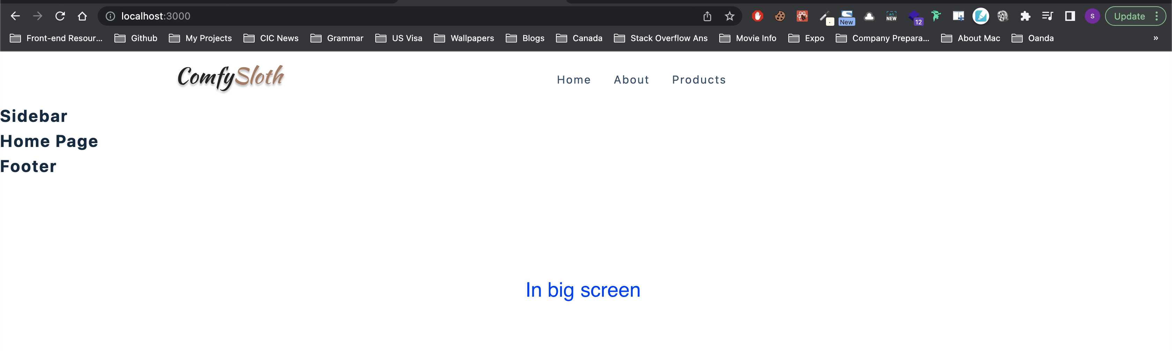Click the Home navigation link
This screenshot has height=351, width=1172.
tap(574, 80)
